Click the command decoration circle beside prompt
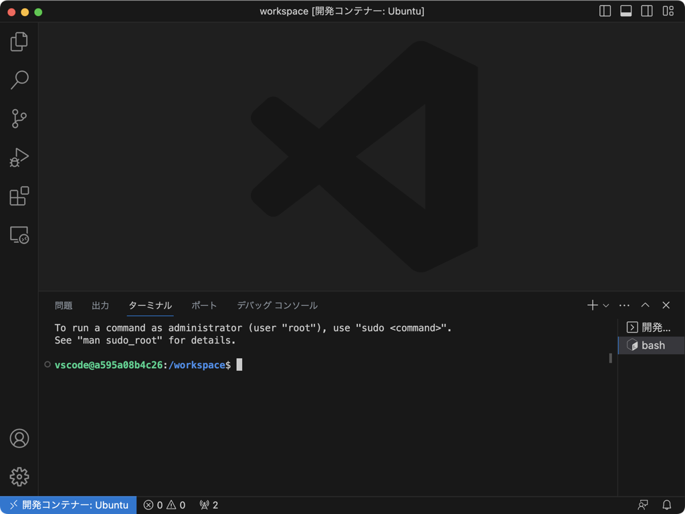 (47, 365)
